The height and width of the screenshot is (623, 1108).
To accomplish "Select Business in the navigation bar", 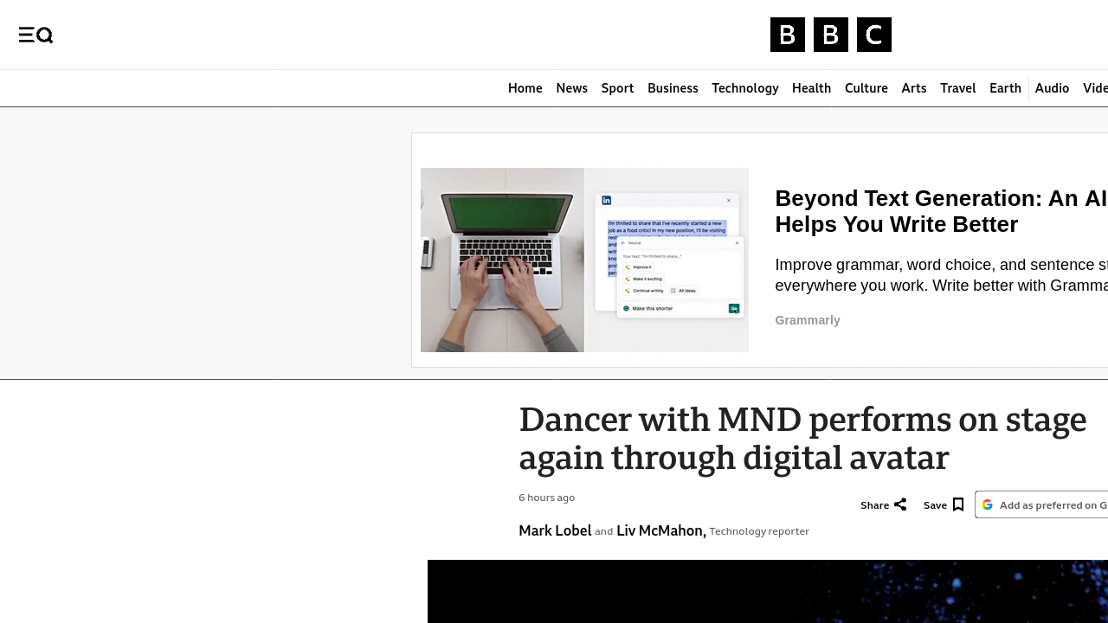I will click(673, 88).
